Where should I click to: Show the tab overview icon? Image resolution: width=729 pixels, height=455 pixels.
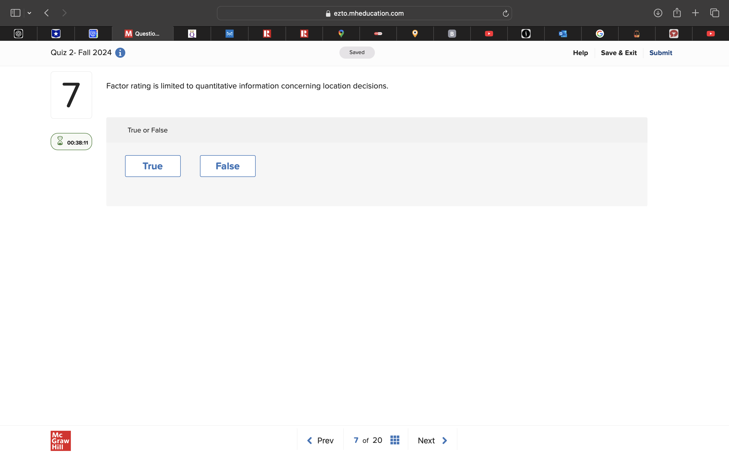pos(715,13)
